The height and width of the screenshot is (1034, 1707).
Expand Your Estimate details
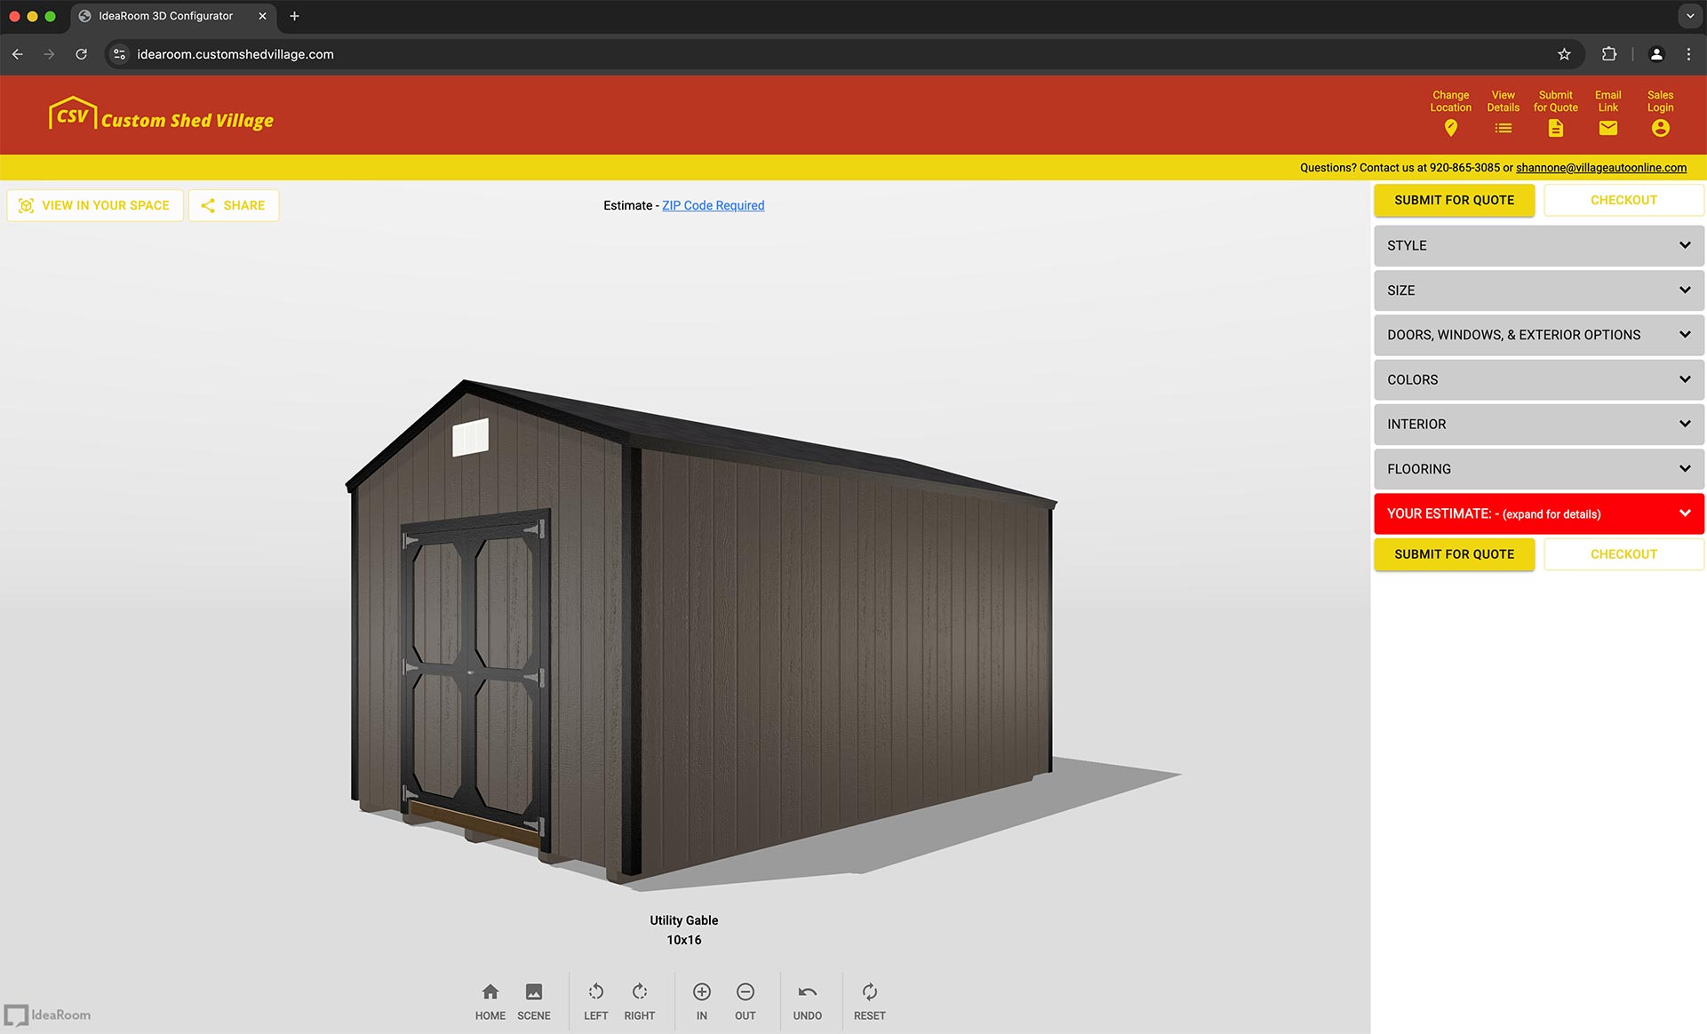pos(1538,514)
